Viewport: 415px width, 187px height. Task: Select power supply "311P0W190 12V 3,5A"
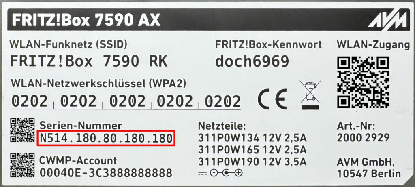click(x=252, y=162)
